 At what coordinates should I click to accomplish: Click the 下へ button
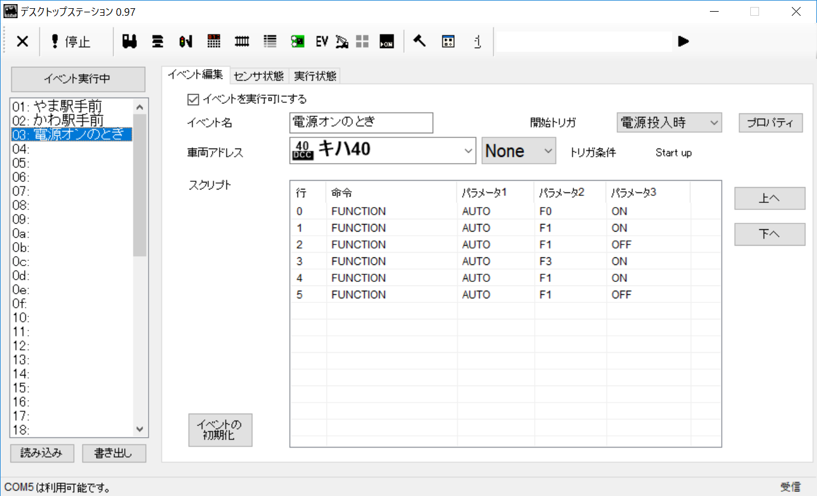pyautogui.click(x=770, y=235)
